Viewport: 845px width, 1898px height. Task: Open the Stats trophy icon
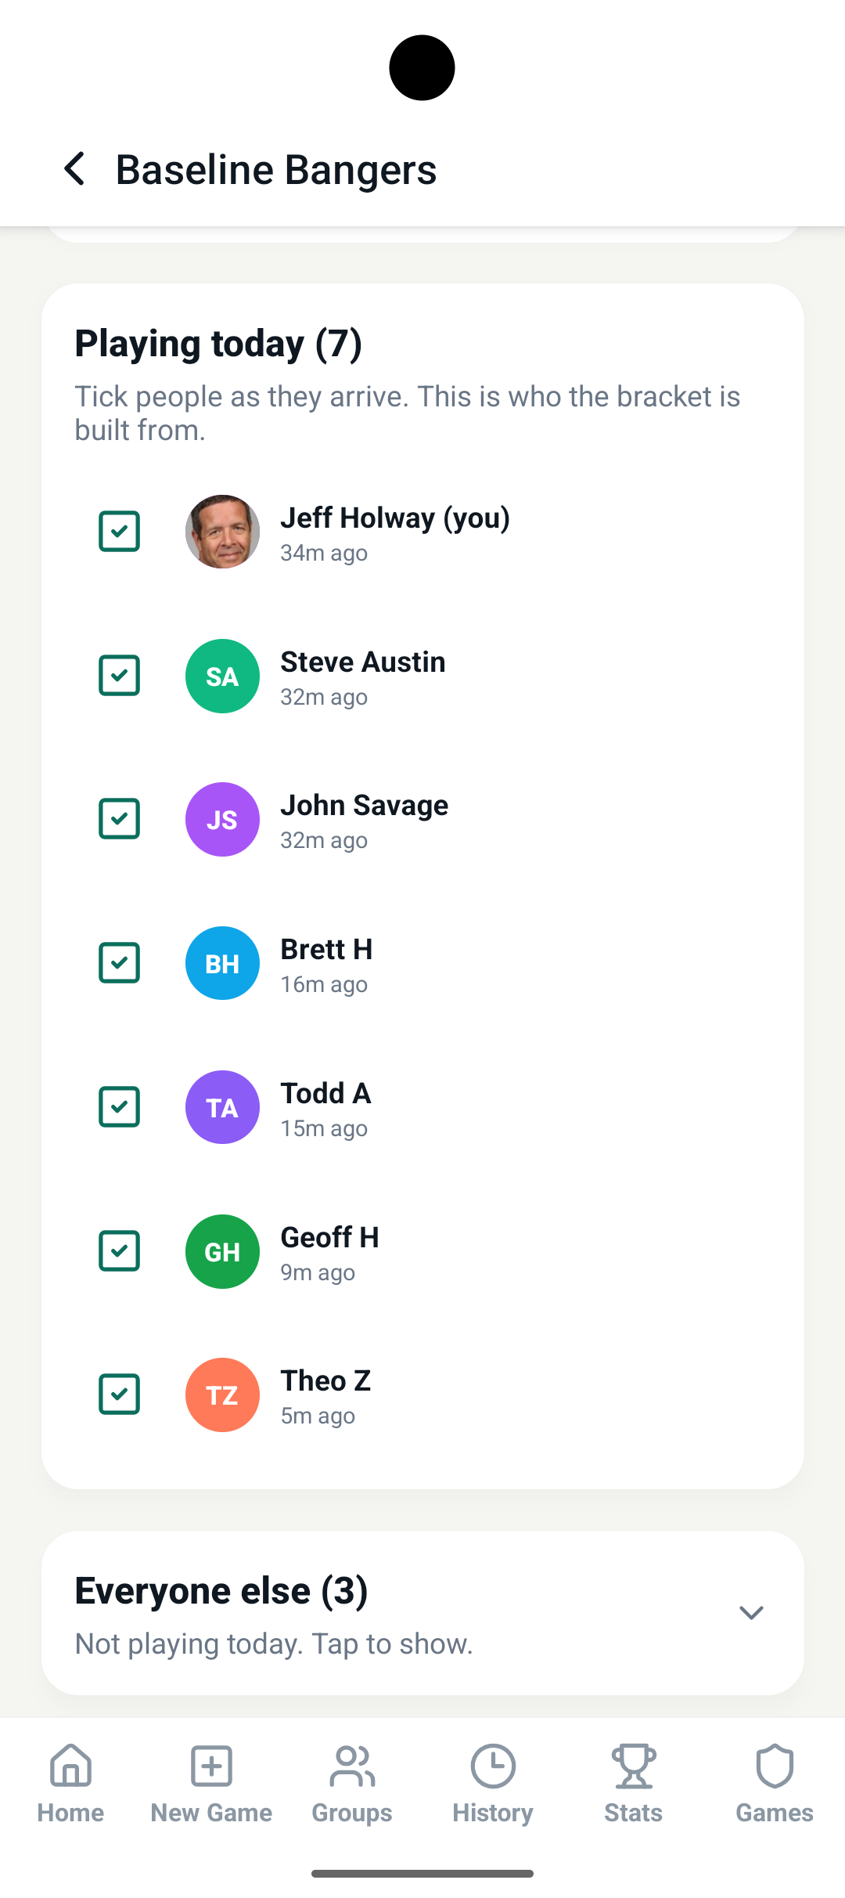click(634, 1766)
